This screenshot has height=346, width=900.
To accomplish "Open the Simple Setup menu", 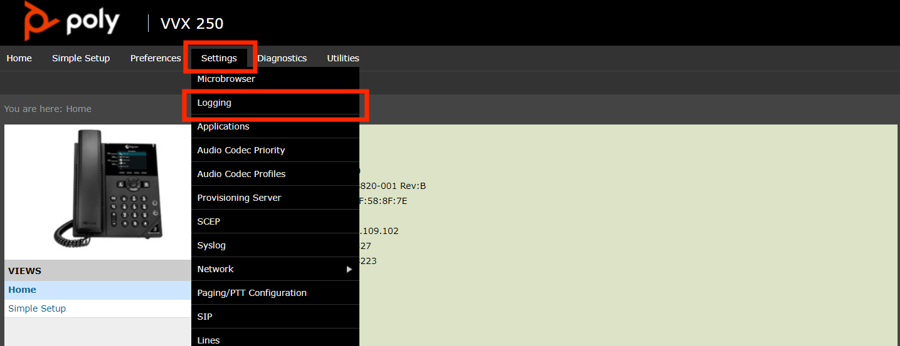I will coord(81,58).
